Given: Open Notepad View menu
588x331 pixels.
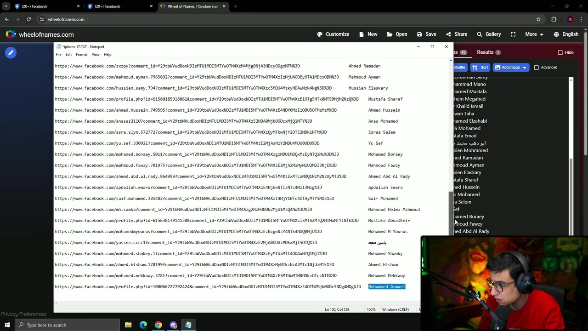Looking at the screenshot, I should (x=96, y=54).
